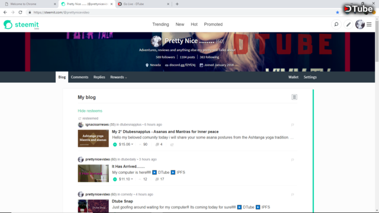Open the Dtube Snap thumbnail

94,206
